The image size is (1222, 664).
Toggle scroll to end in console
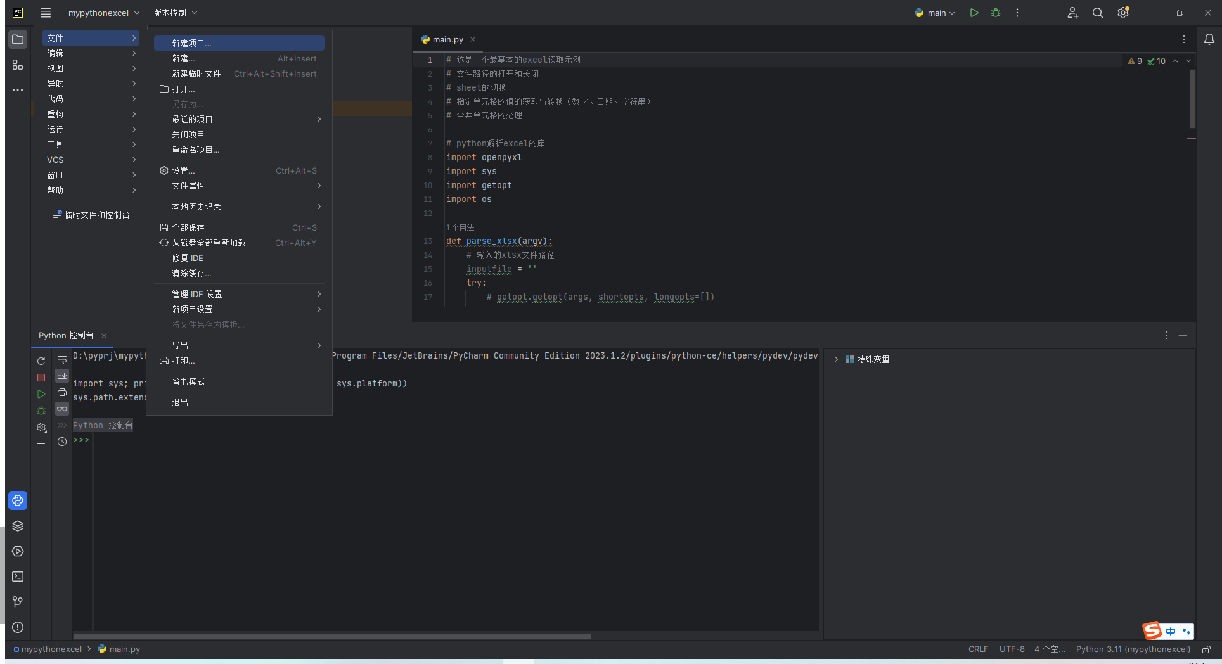(62, 376)
